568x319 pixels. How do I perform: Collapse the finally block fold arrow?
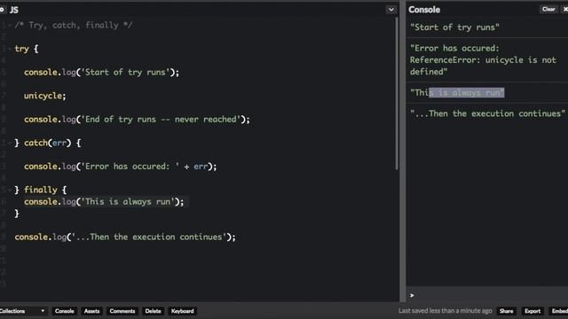(x=10, y=191)
